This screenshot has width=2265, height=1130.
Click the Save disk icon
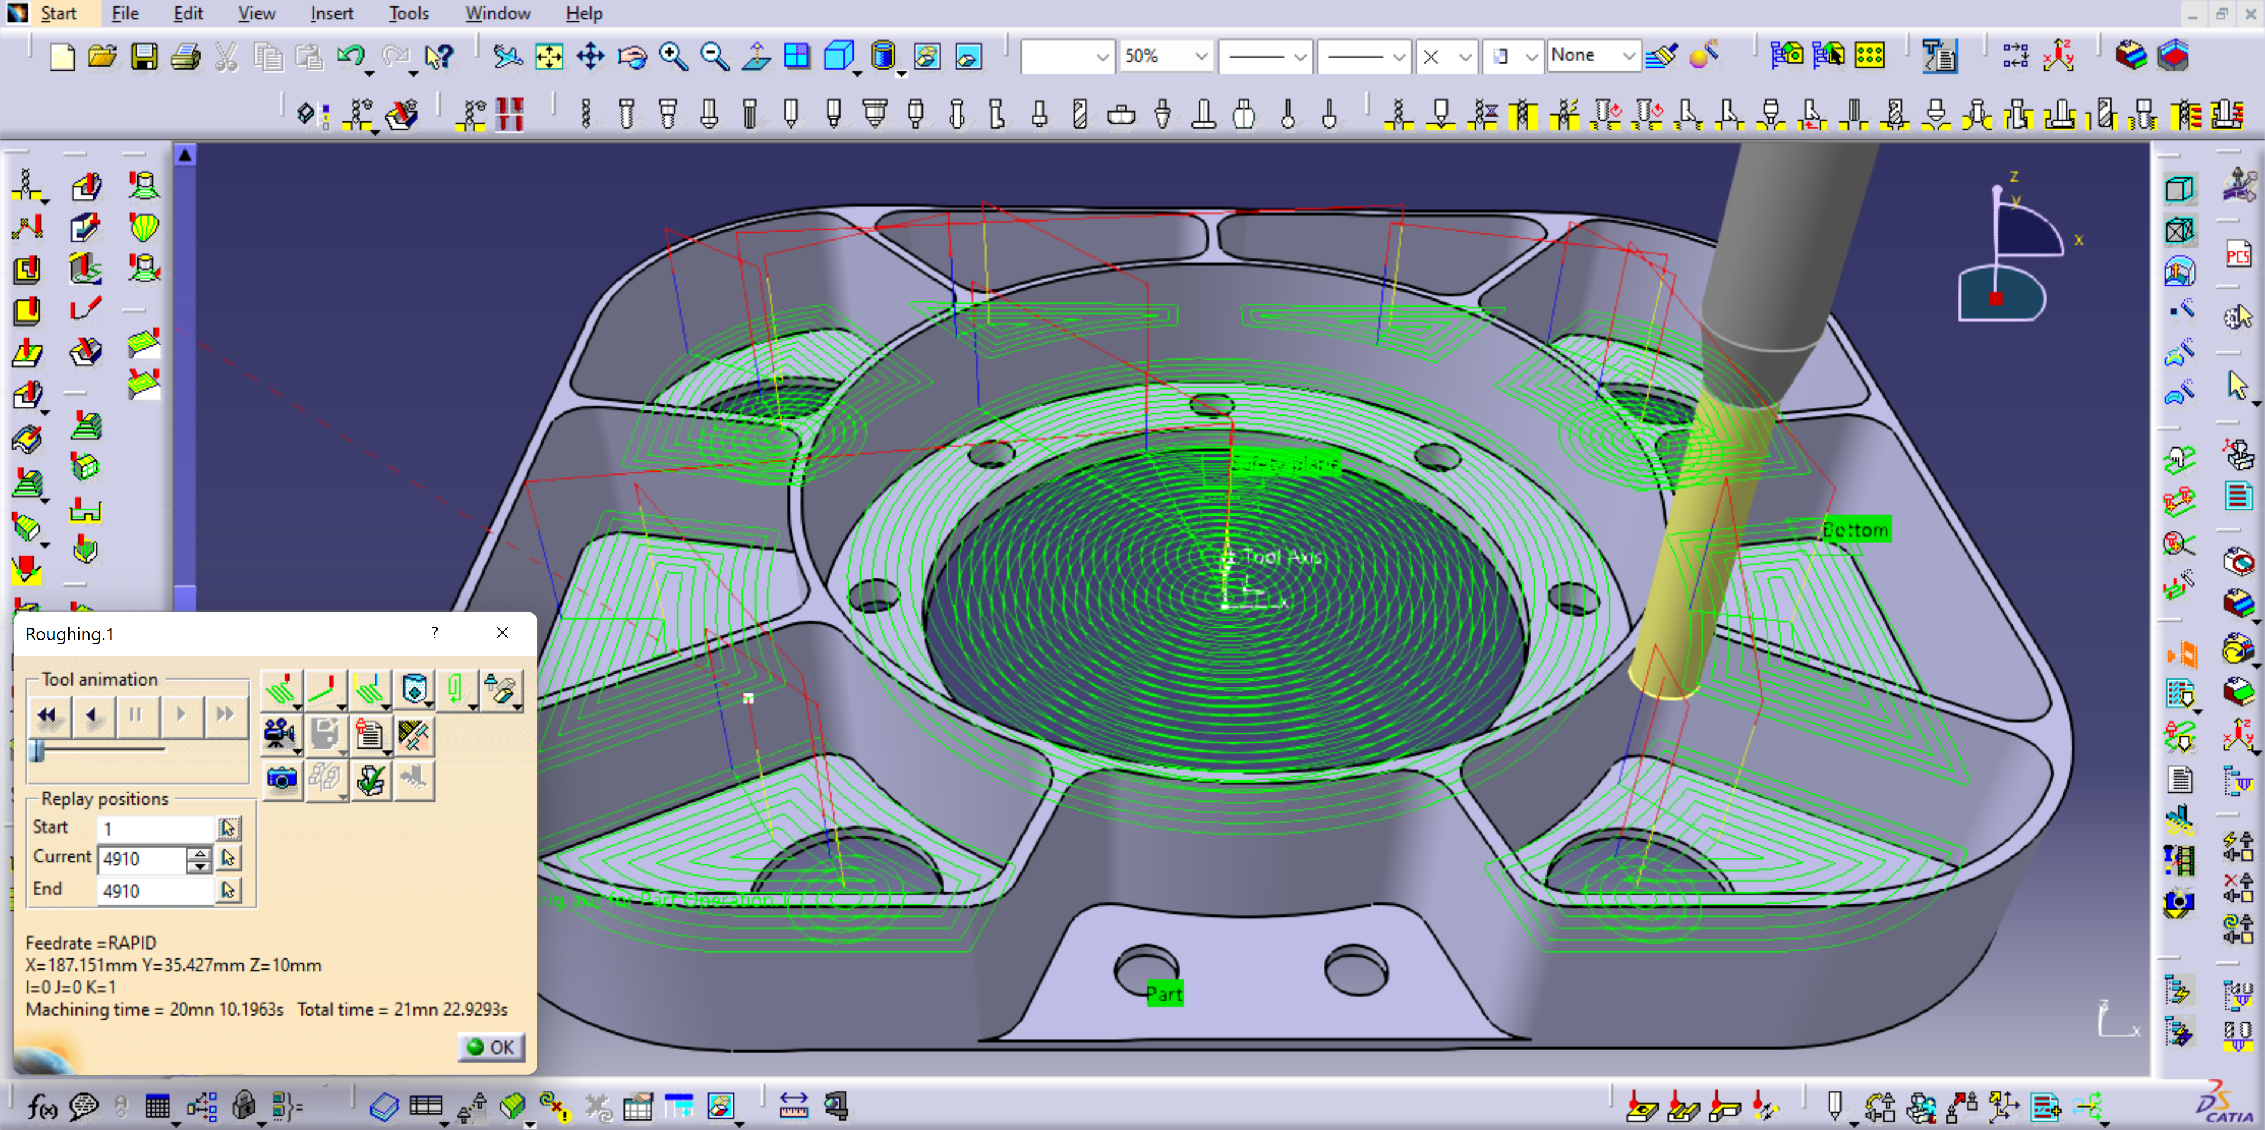[x=144, y=57]
